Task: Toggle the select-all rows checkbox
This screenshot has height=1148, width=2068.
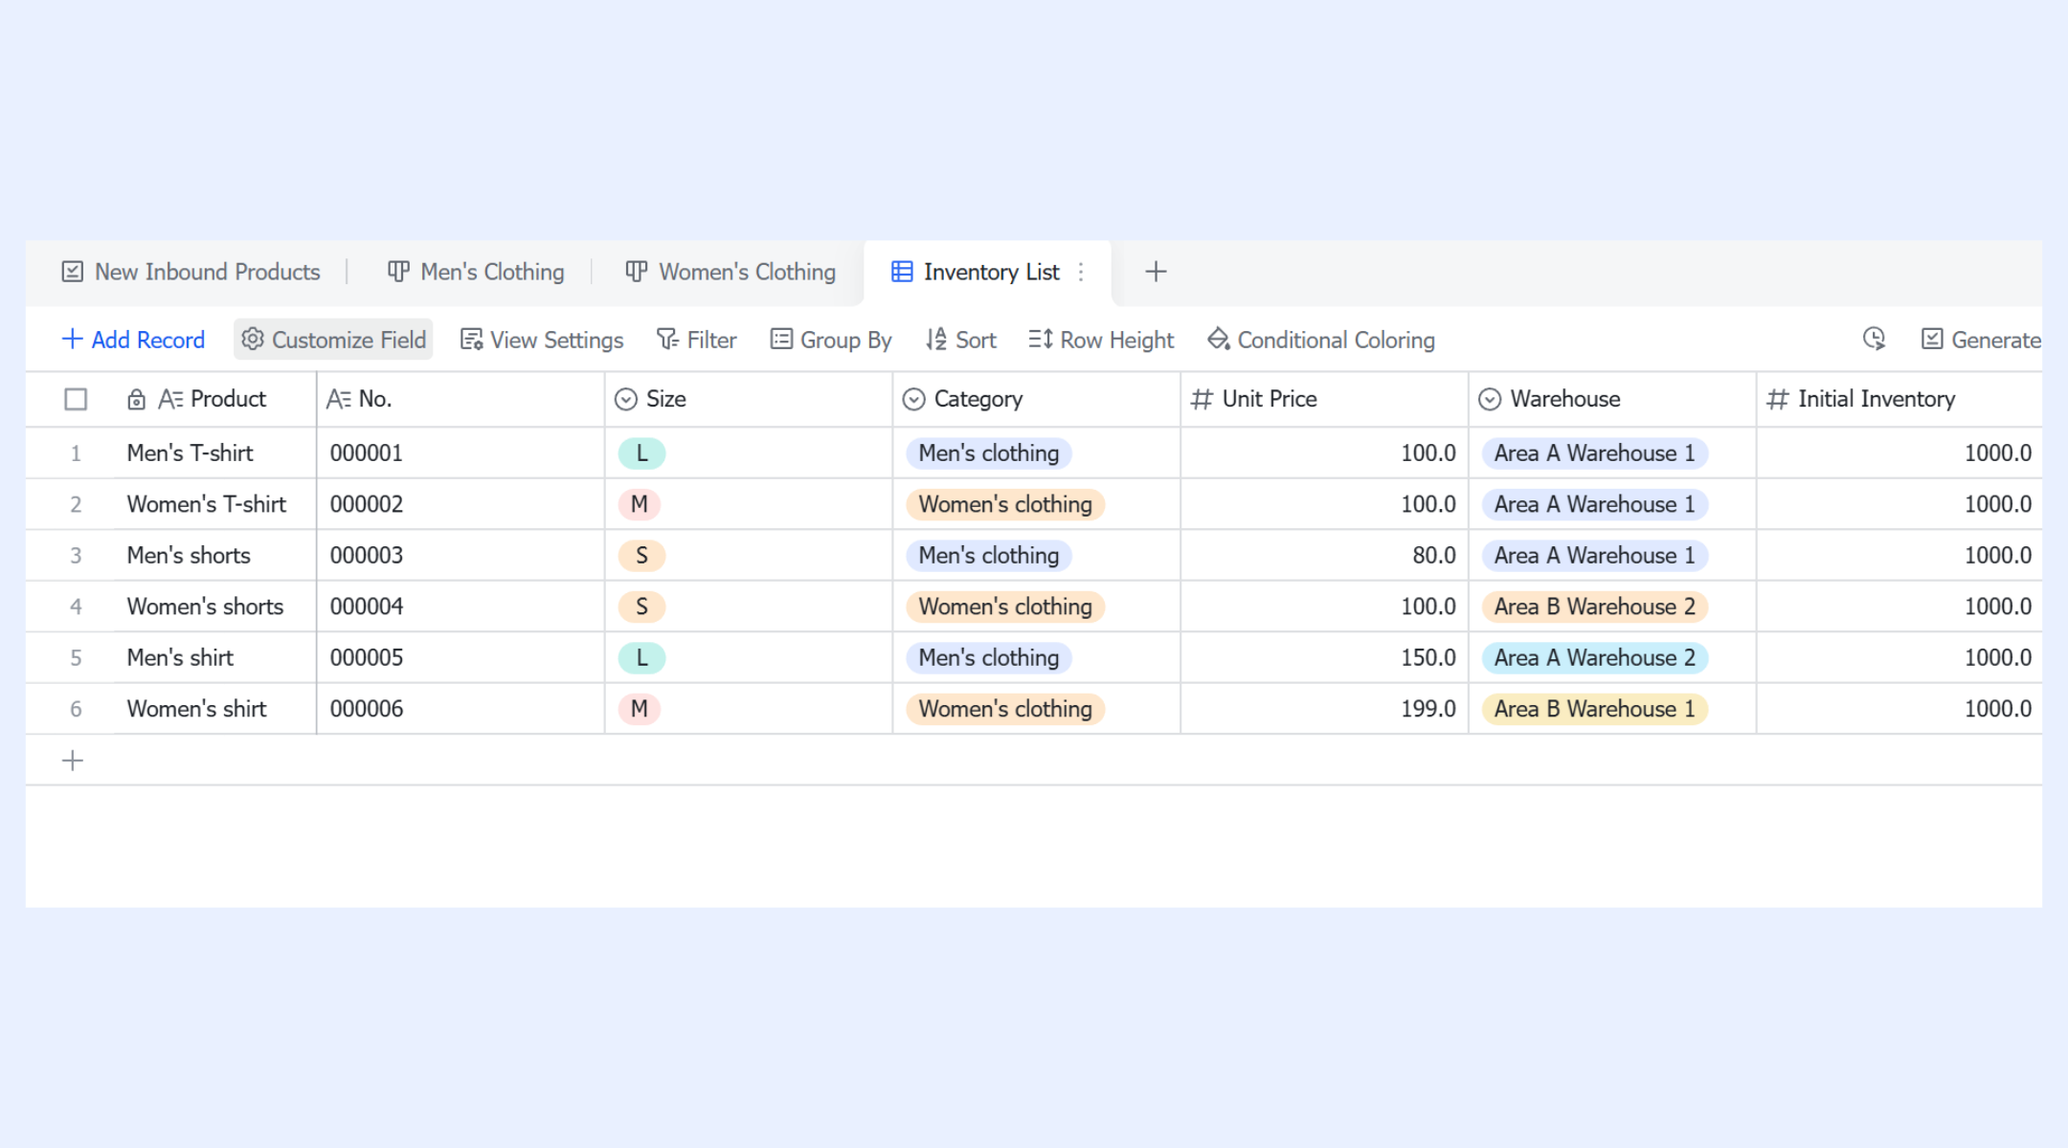Action: (76, 399)
